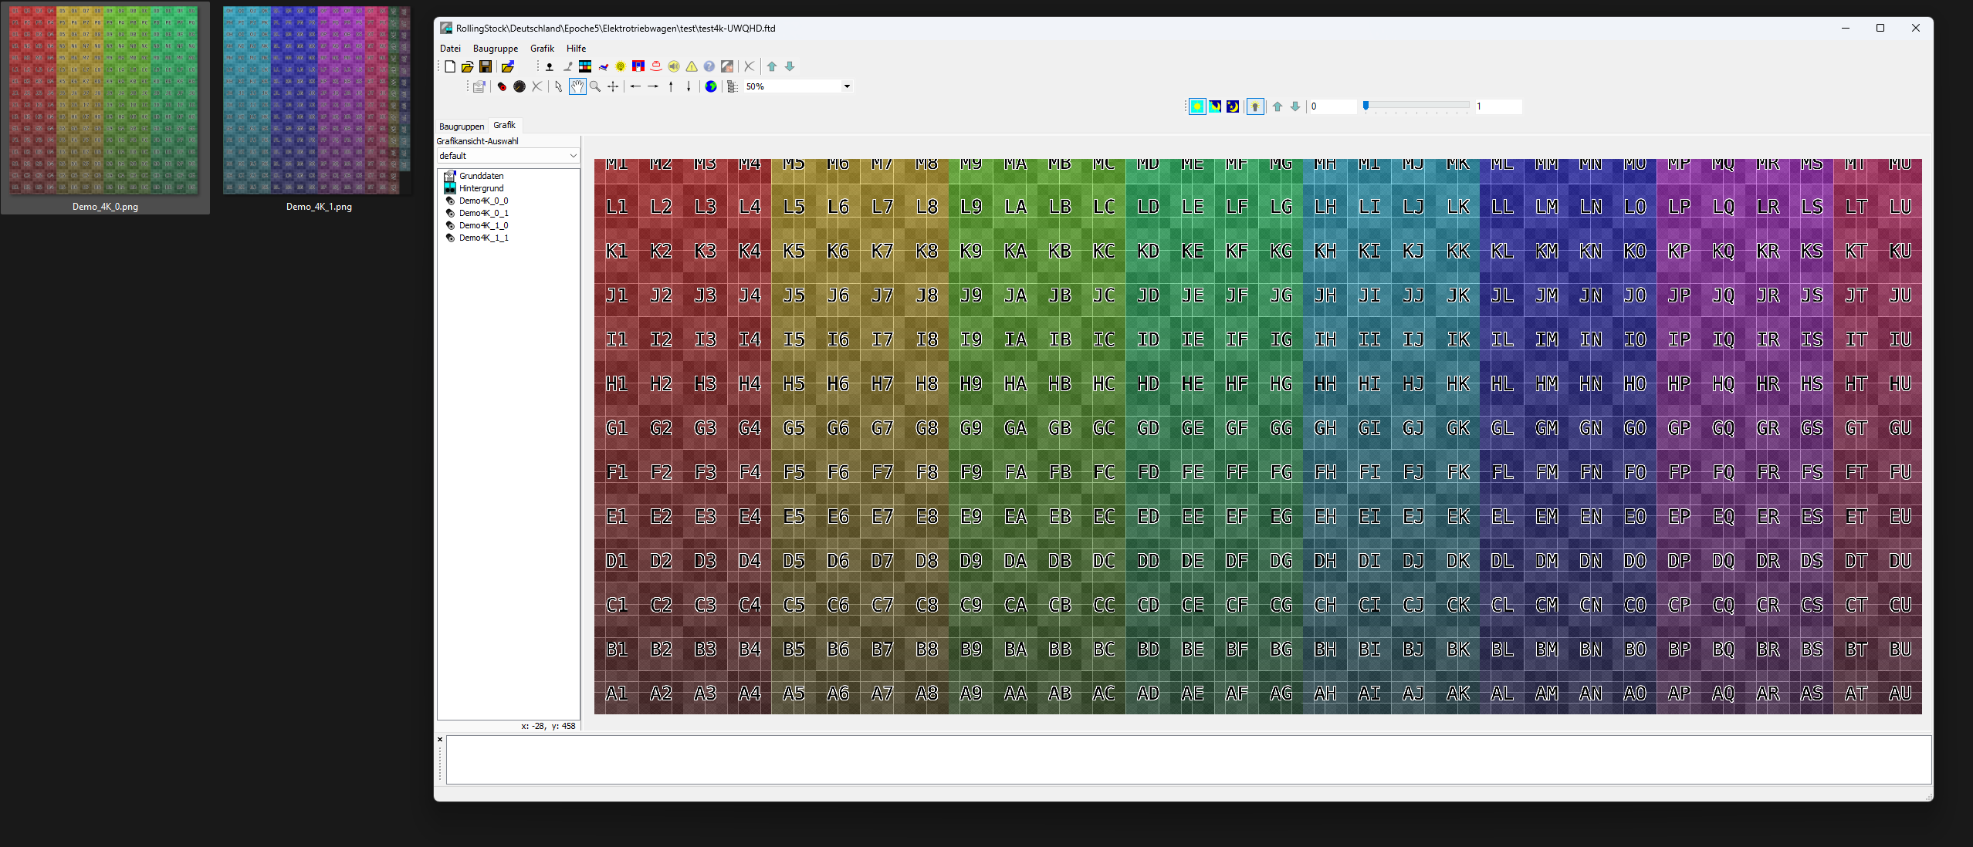Select the hand pan tool
The width and height of the screenshot is (1973, 847).
tap(577, 86)
